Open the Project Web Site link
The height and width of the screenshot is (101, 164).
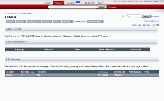[x=150, y=21]
